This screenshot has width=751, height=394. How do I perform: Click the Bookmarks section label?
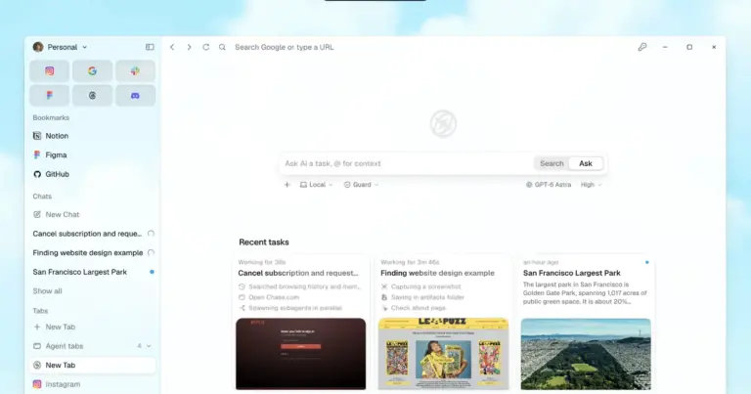click(51, 117)
